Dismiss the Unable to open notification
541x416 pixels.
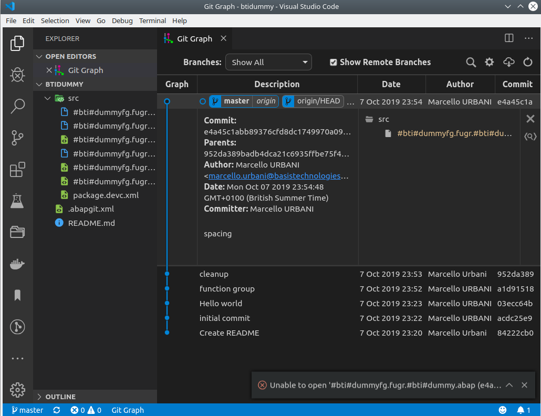pos(524,385)
